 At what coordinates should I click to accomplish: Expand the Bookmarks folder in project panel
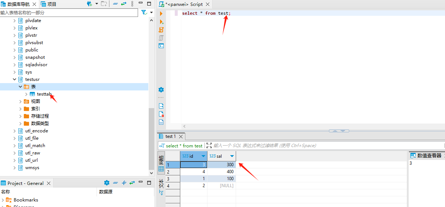3,200
